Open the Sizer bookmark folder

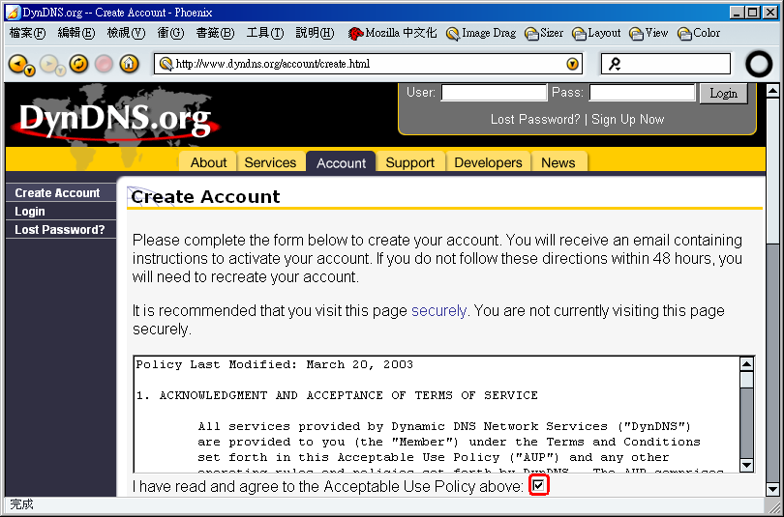point(544,34)
